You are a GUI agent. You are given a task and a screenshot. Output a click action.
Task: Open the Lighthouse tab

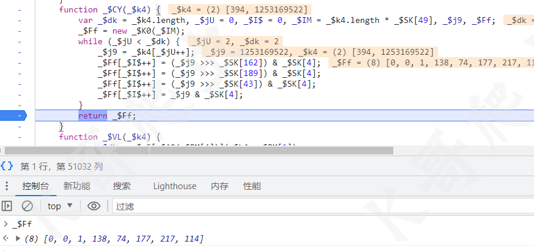pos(175,186)
